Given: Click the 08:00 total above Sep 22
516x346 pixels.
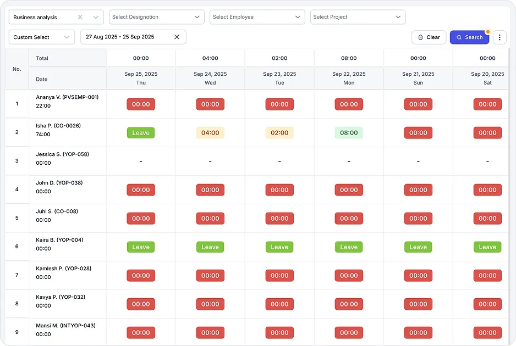Looking at the screenshot, I should 349,58.
